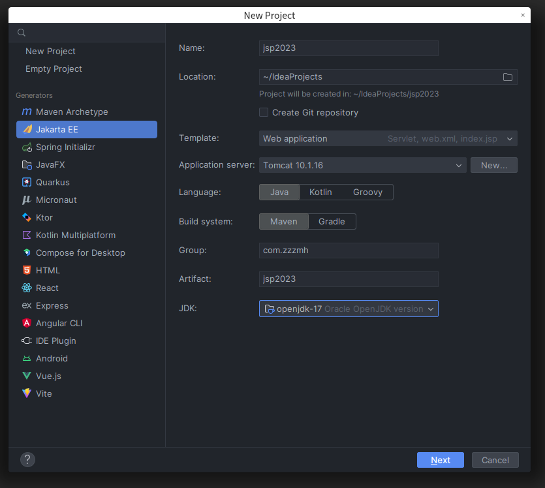Click into the Group text field
The width and height of the screenshot is (545, 488).
coord(349,251)
